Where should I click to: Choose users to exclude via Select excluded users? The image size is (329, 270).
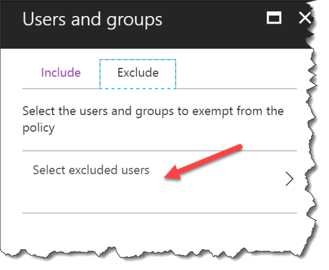coord(160,182)
